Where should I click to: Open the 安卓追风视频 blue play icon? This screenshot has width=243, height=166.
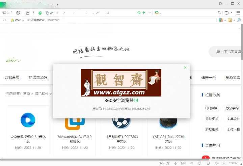[x=28, y=120]
